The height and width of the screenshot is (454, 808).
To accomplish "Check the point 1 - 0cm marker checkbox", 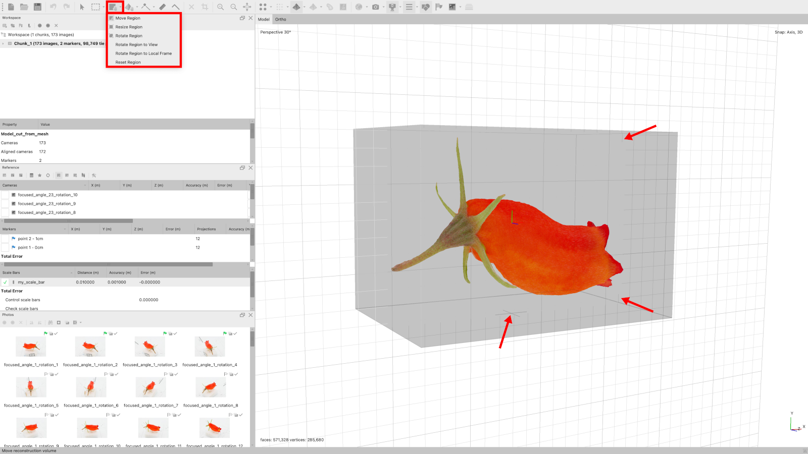I will 5,248.
